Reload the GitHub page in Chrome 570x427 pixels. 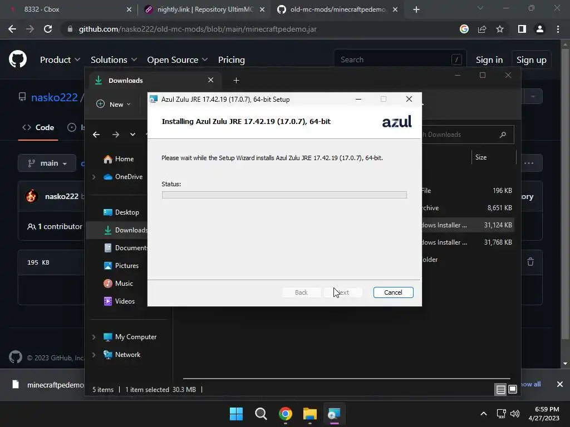[48, 29]
